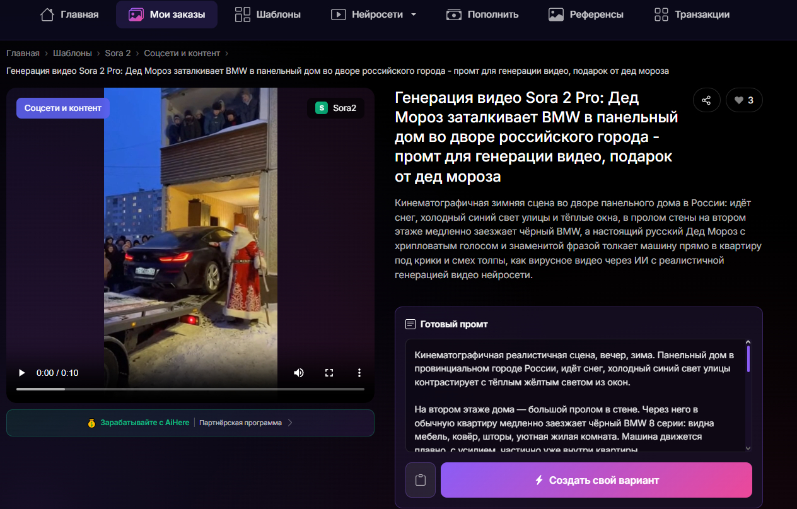This screenshot has width=797, height=509.
Task: Open the video's three-dot options menu
Action: click(359, 373)
